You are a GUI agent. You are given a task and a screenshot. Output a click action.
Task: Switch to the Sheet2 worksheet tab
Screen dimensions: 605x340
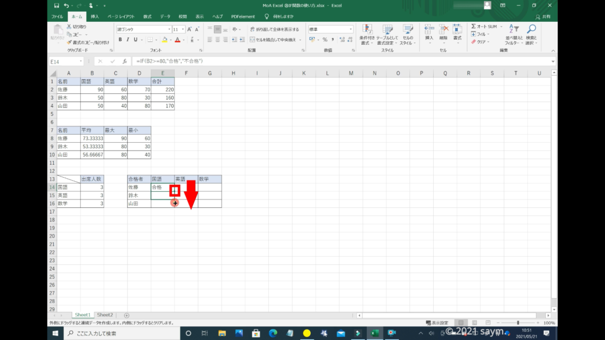105,315
